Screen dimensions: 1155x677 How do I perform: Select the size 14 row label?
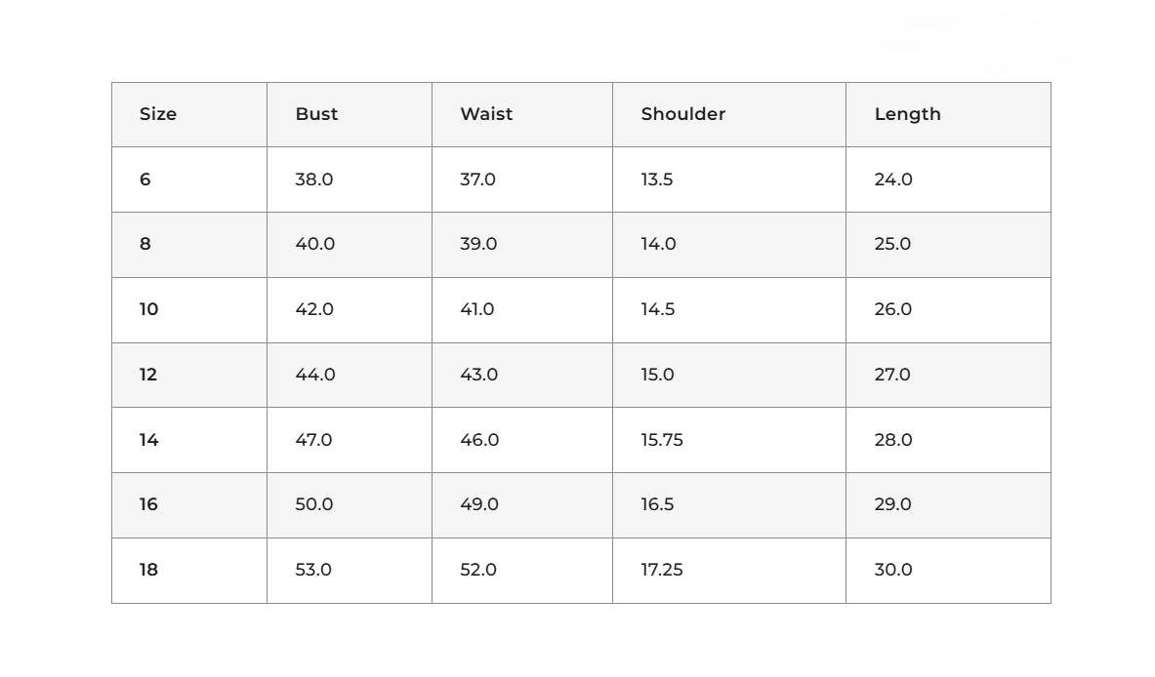point(148,440)
